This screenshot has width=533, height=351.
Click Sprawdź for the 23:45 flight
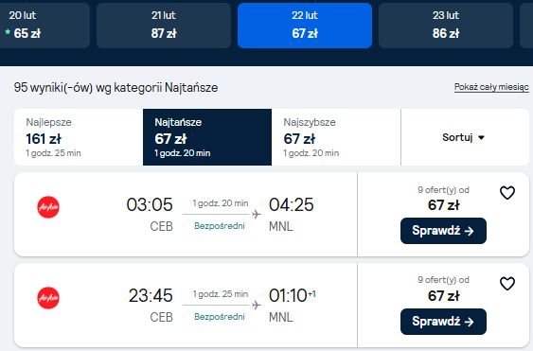(x=443, y=322)
